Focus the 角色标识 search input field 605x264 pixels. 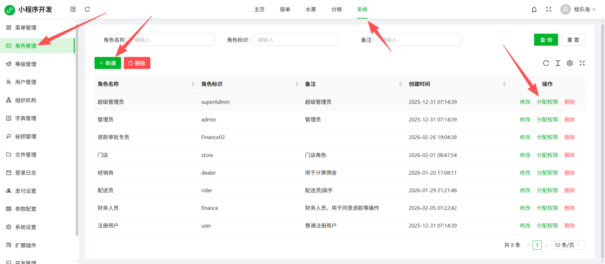tap(295, 40)
